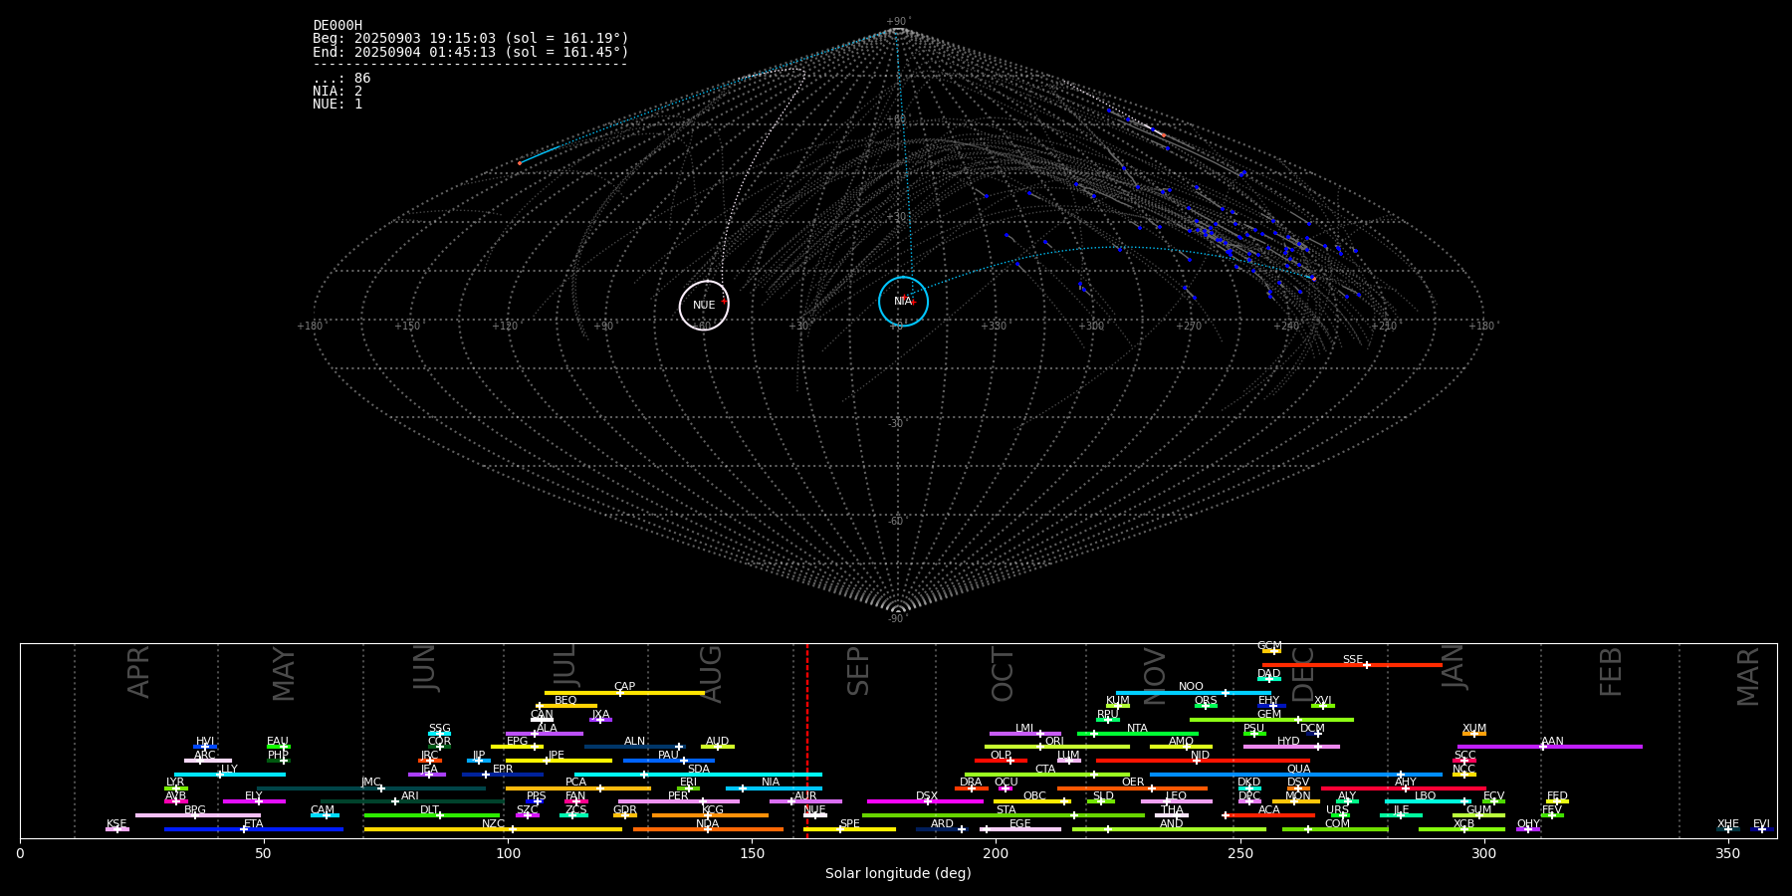Click the AUR shower label

[805, 796]
